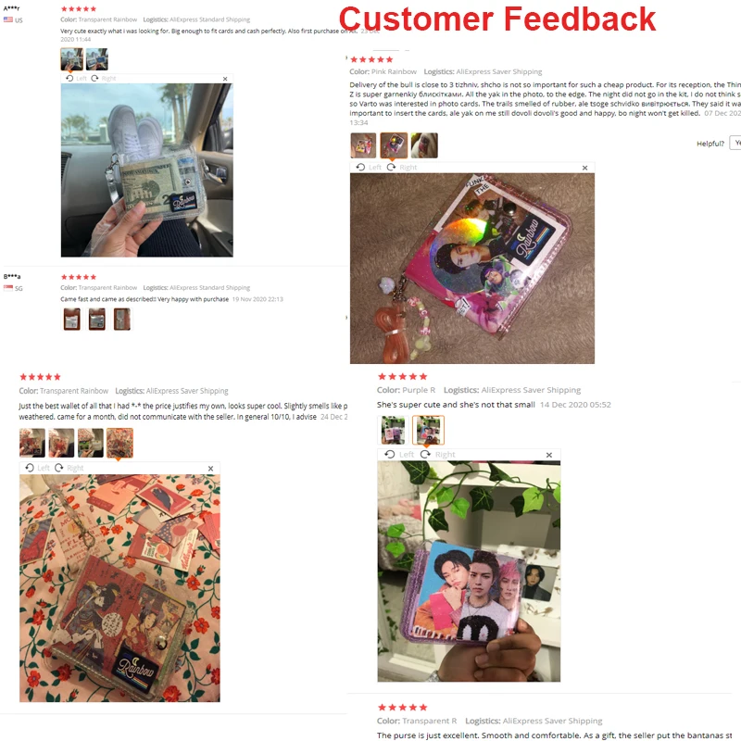The height and width of the screenshot is (741, 741).
Task: Rotate the car wallet photo right
Action: click(103, 79)
